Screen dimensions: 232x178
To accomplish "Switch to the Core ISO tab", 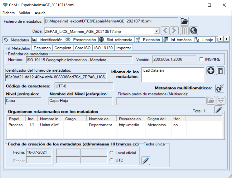I will [x=82, y=48].
